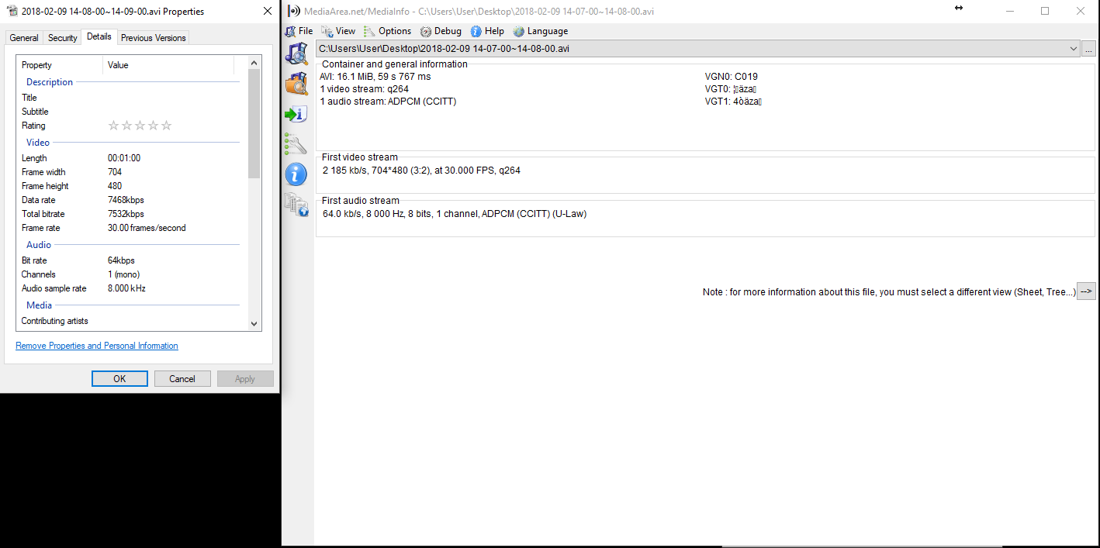The image size is (1100, 548).
Task: Click Remove Properties and Personal Information link
Action: tap(97, 346)
